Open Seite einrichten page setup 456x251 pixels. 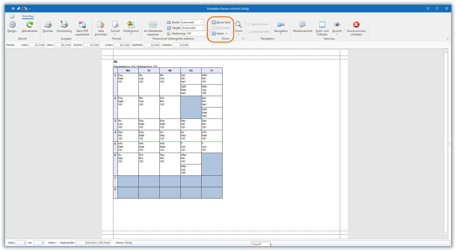[x=101, y=28]
